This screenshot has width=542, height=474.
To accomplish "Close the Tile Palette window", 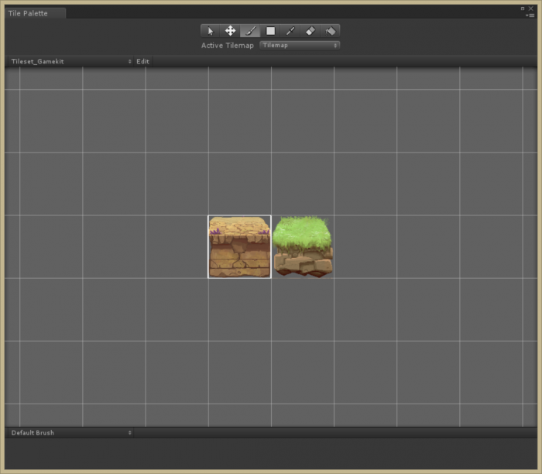I will pos(531,9).
